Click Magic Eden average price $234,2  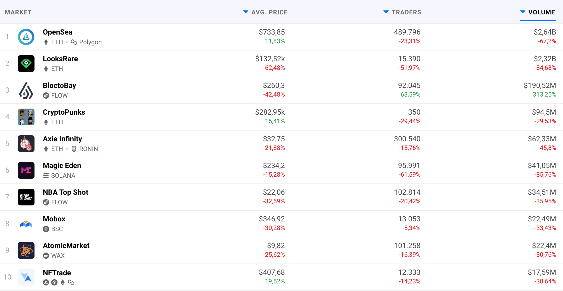(274, 166)
